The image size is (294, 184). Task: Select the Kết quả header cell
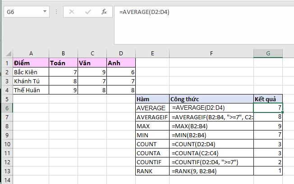268,99
